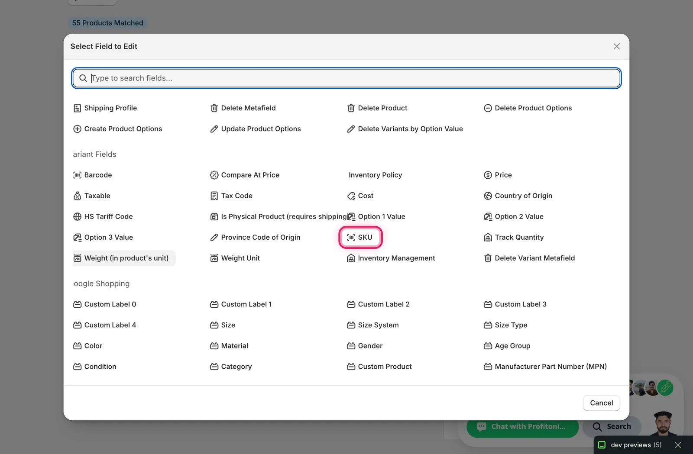
Task: Click the Inventory Management icon
Action: point(351,258)
